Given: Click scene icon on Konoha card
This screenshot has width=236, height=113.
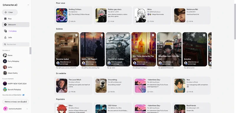Looking at the screenshot, I should point(204,35).
